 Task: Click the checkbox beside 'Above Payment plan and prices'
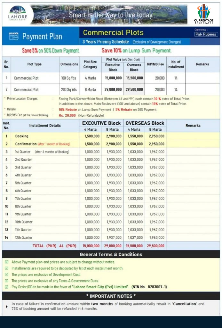pos(7,262)
